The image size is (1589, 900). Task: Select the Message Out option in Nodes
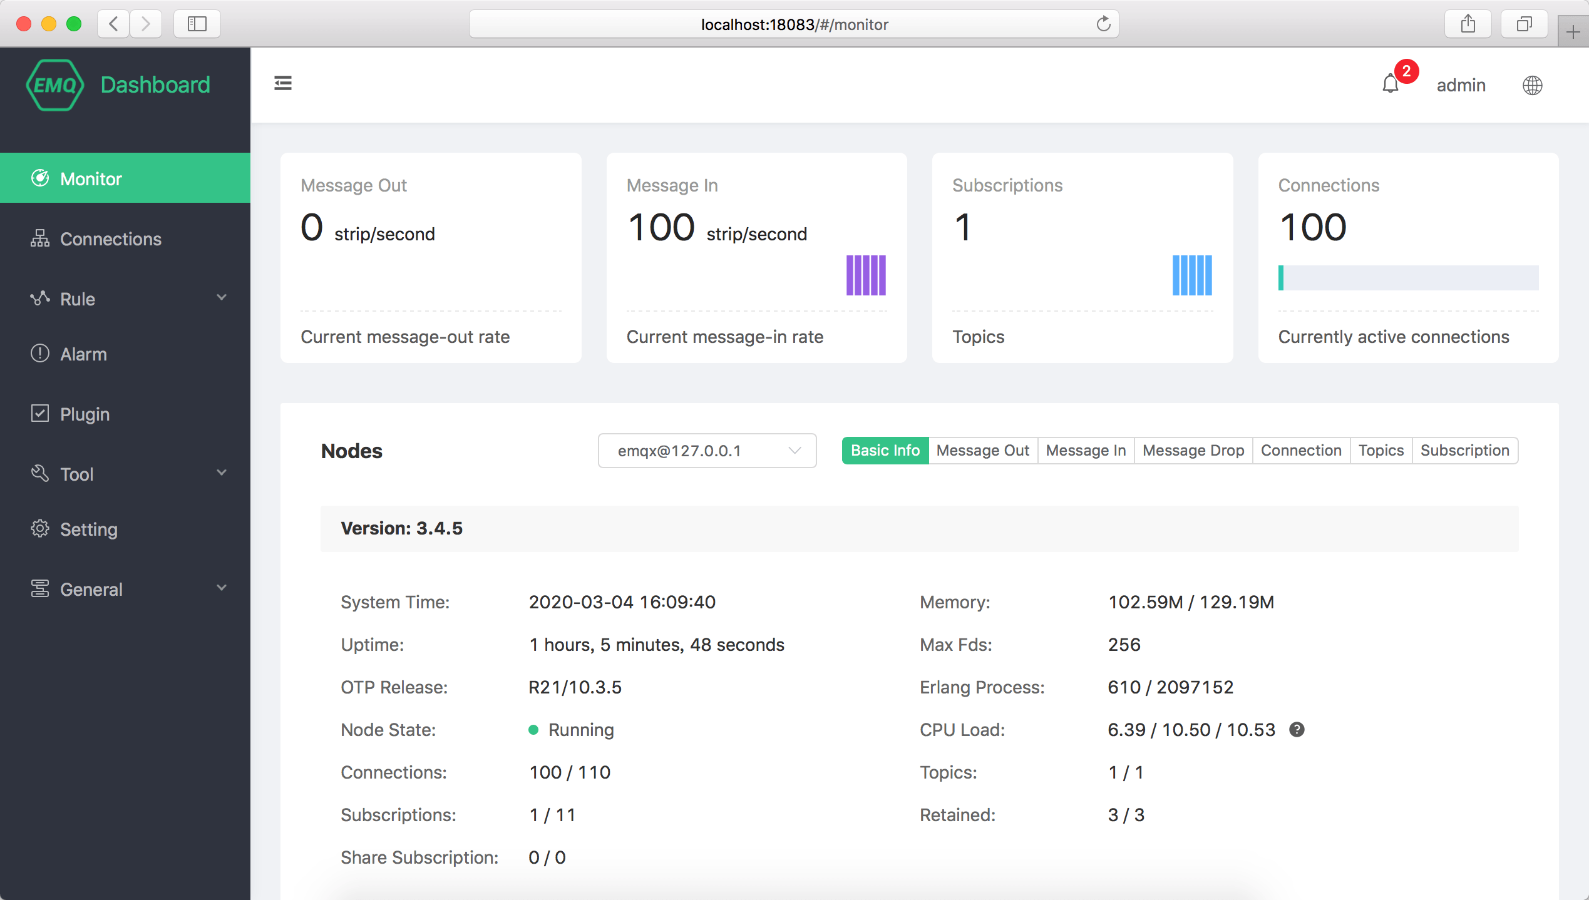click(982, 451)
